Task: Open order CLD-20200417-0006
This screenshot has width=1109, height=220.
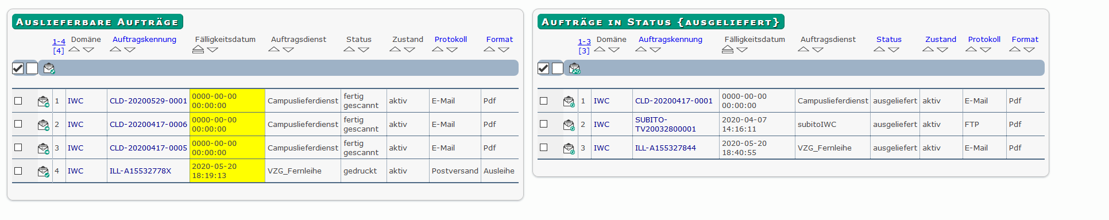Action: coord(148,124)
